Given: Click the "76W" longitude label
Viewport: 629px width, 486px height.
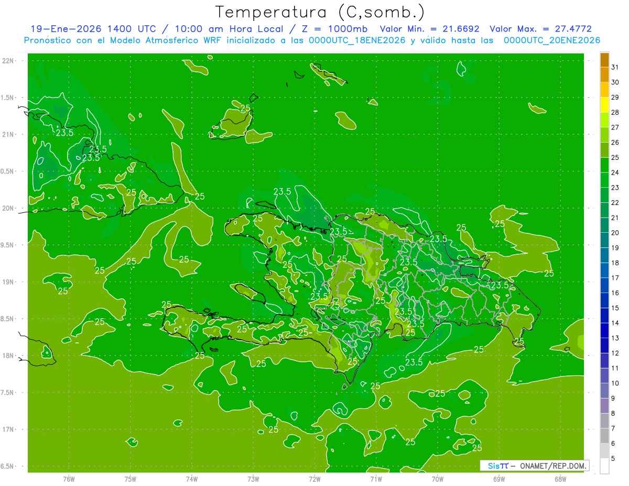Looking at the screenshot, I should tap(69, 479).
